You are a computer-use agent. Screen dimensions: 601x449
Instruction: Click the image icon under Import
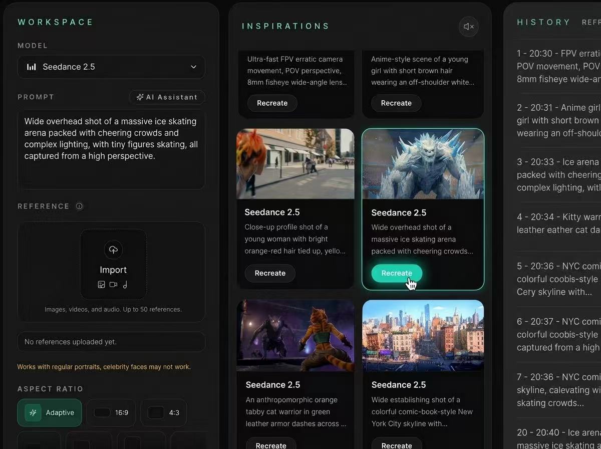pyautogui.click(x=101, y=285)
